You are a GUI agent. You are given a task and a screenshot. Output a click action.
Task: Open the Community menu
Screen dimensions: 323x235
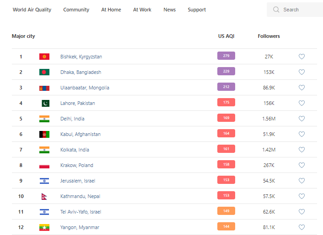coord(76,10)
